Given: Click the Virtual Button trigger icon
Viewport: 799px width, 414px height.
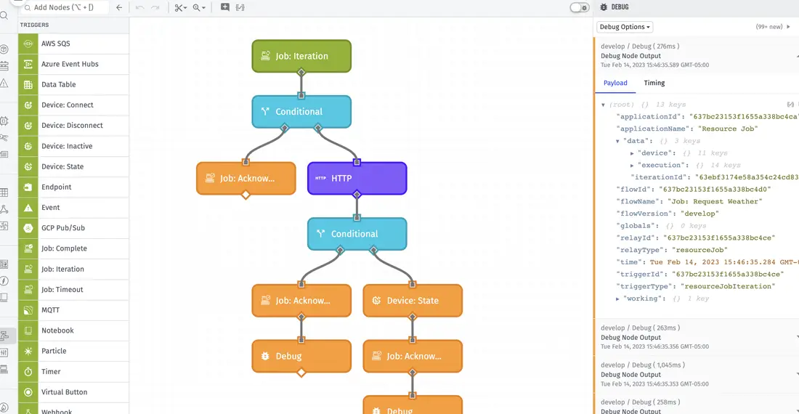Looking at the screenshot, I should (28, 392).
